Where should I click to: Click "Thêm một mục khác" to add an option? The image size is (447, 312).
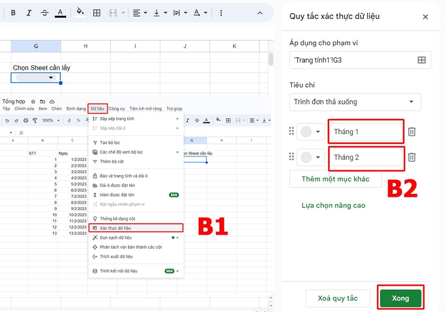(x=335, y=179)
